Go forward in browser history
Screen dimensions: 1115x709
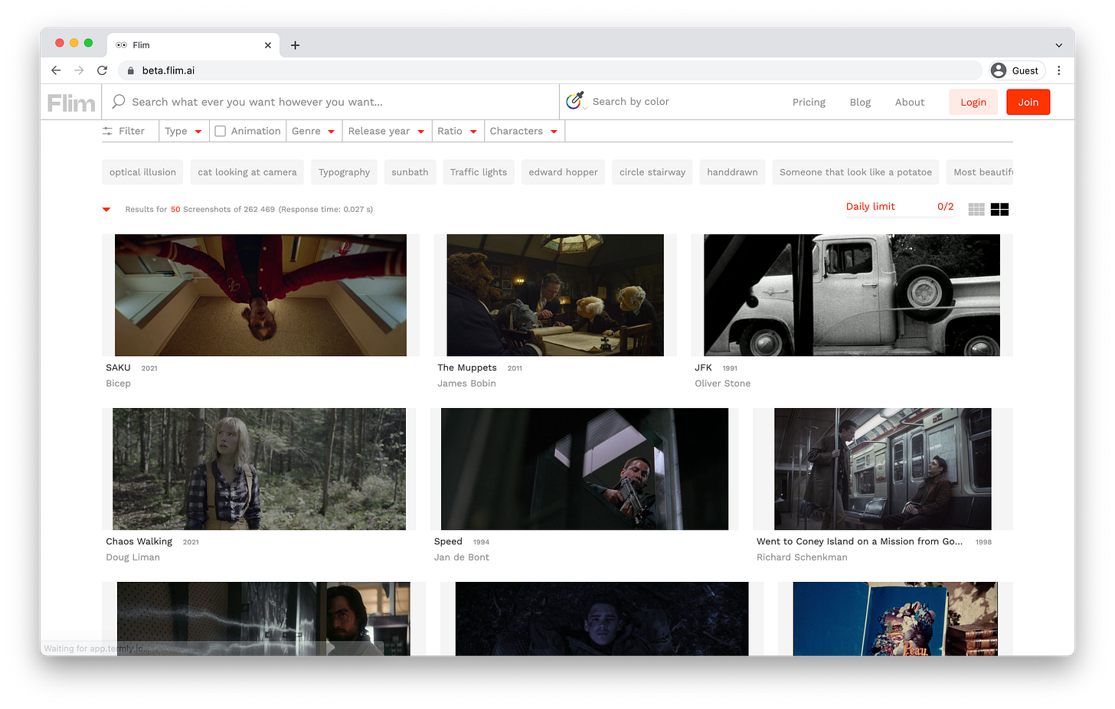point(79,70)
